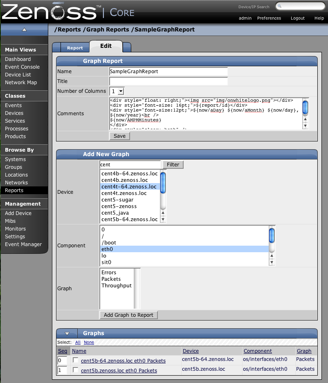Image resolution: width=328 pixels, height=383 pixels.
Task: Go to the /Graph Reports breadcrumb
Action: click(x=106, y=29)
